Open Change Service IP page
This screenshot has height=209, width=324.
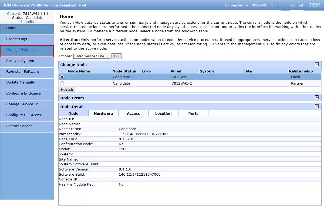pyautogui.click(x=27, y=106)
